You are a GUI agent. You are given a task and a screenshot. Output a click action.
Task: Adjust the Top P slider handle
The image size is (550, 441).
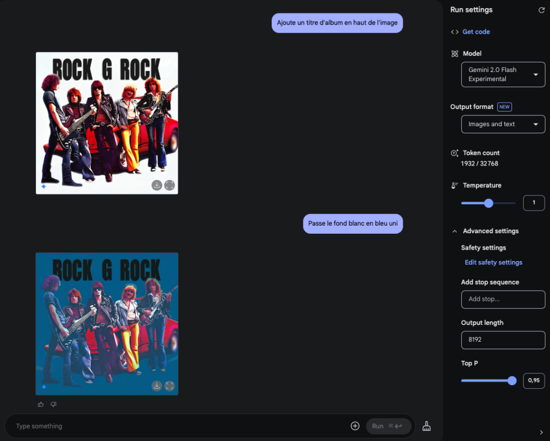tap(512, 381)
